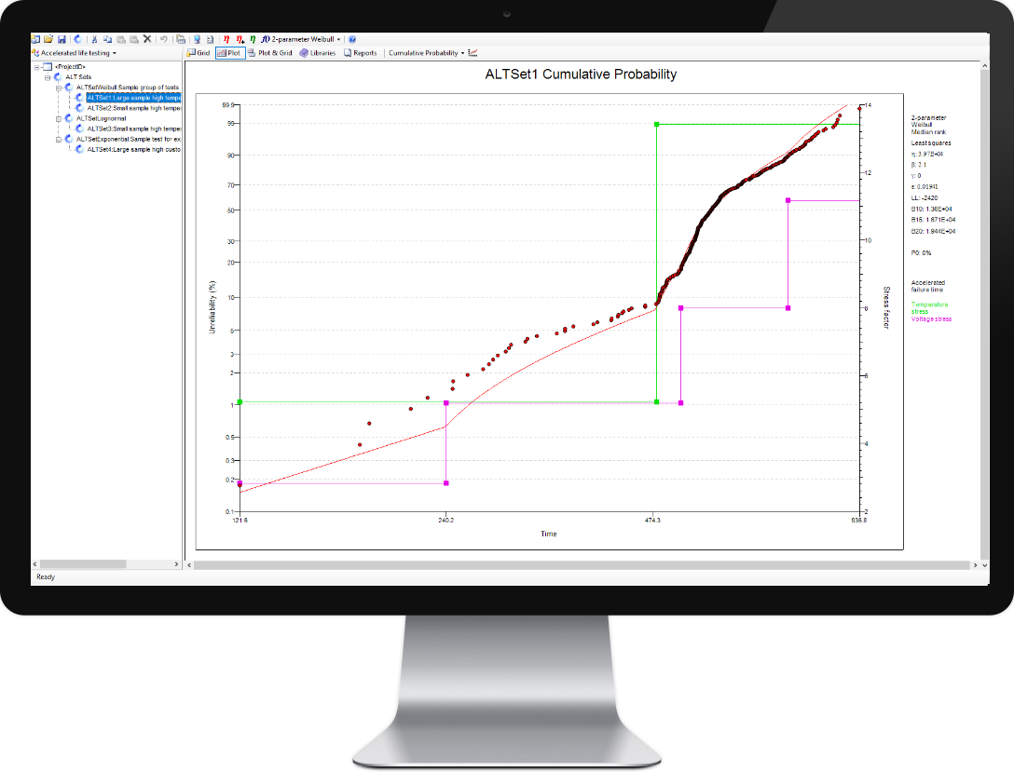Collapse the ALTSetLognormal tree node
This screenshot has width=1014, height=772.
[x=58, y=118]
